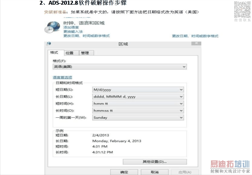Click the 区域 dialog title text

click(x=123, y=44)
